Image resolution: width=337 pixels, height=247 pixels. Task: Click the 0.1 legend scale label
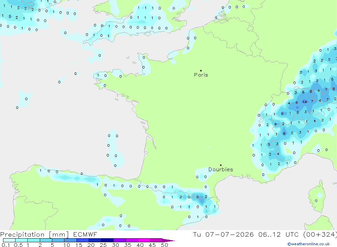(6, 245)
